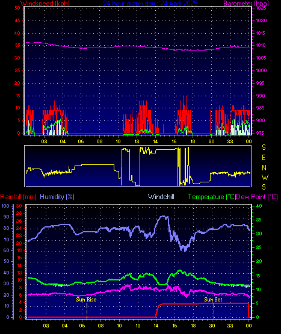Click the Sun Set marker label

click(213, 300)
